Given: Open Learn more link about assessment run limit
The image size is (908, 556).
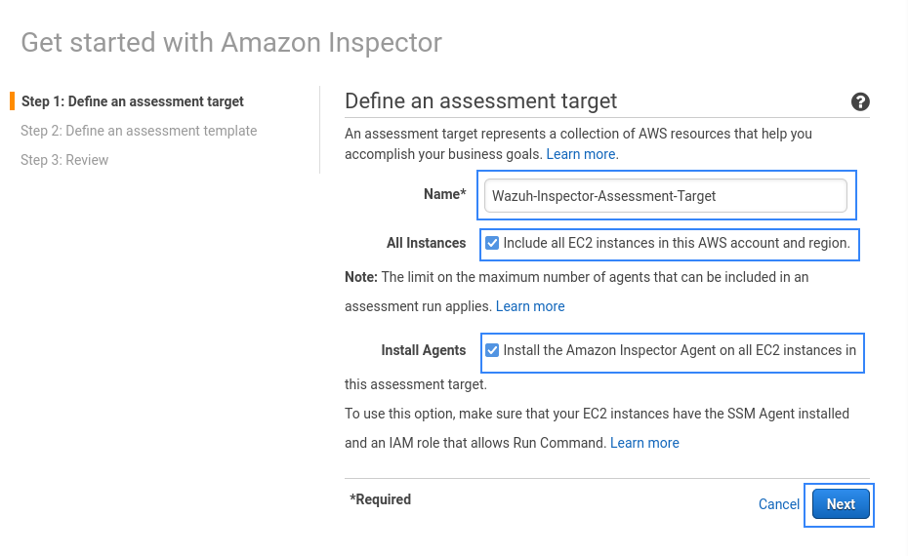Looking at the screenshot, I should click(x=530, y=306).
